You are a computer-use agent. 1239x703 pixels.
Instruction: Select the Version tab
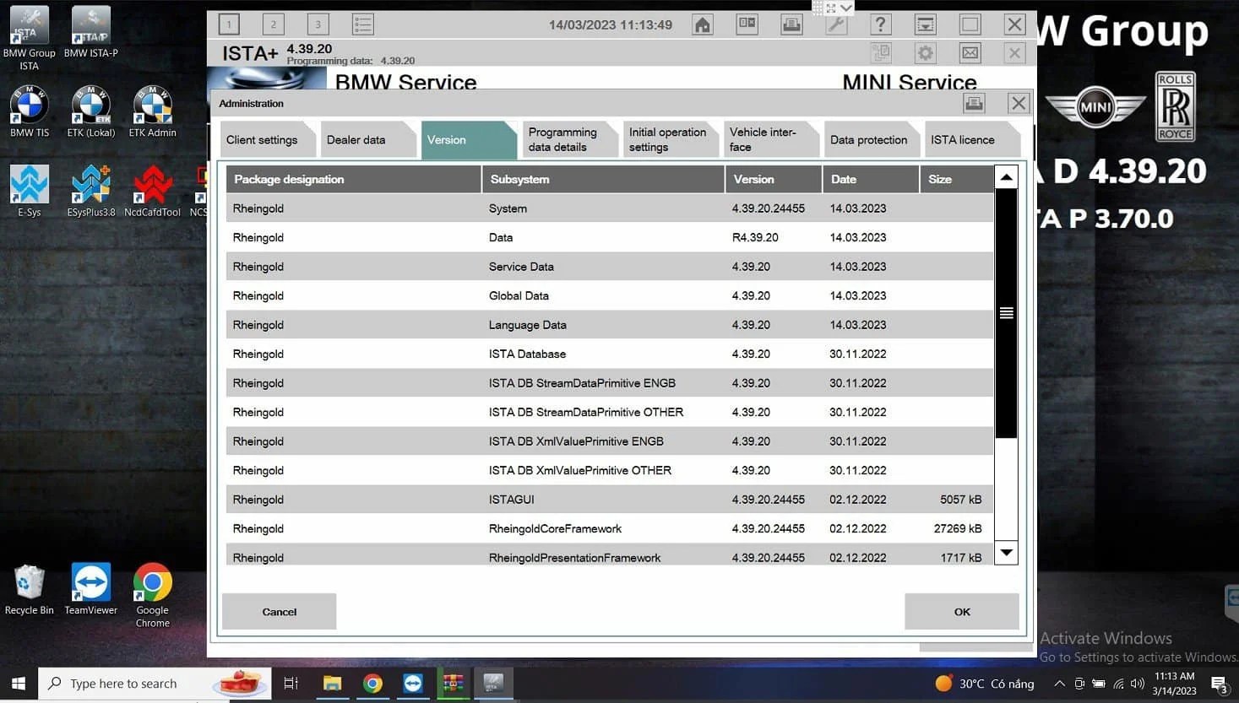[469, 140]
